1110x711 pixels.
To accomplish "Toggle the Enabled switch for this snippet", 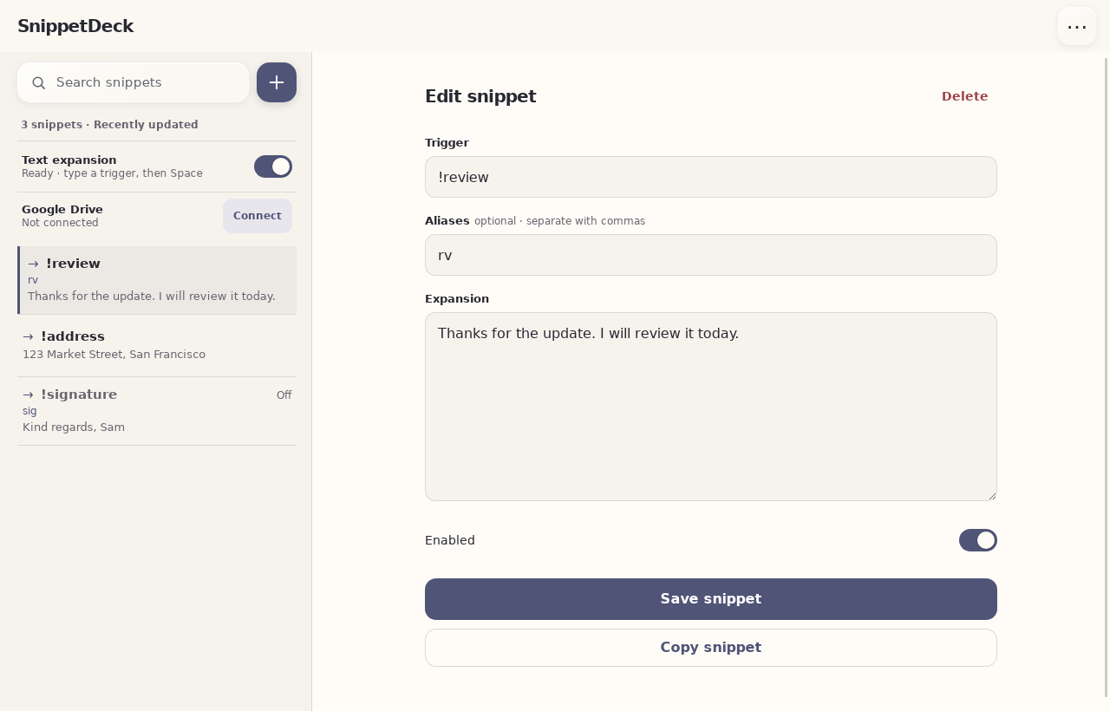I will (978, 540).
